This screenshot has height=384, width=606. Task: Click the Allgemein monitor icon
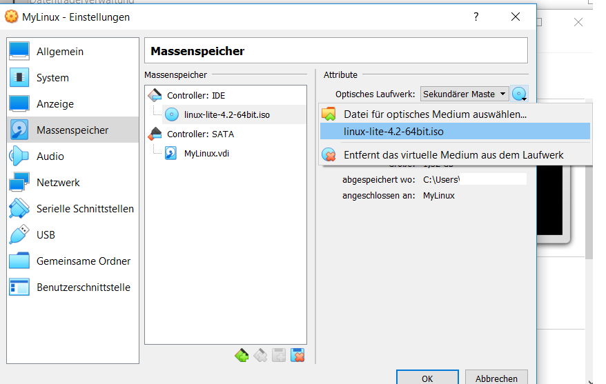pyautogui.click(x=19, y=51)
